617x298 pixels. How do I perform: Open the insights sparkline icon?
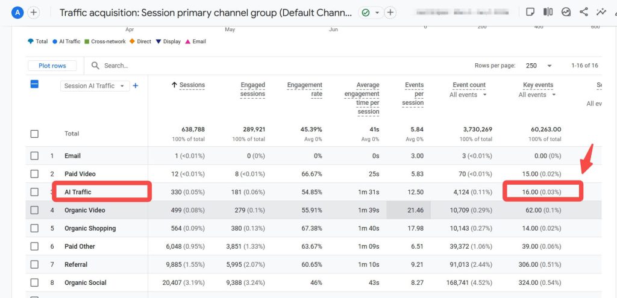pyautogui.click(x=601, y=12)
